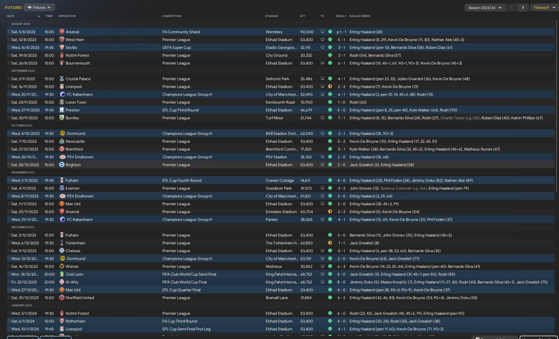
Task: Click the Bournemouth club badge
Action: 62,63
